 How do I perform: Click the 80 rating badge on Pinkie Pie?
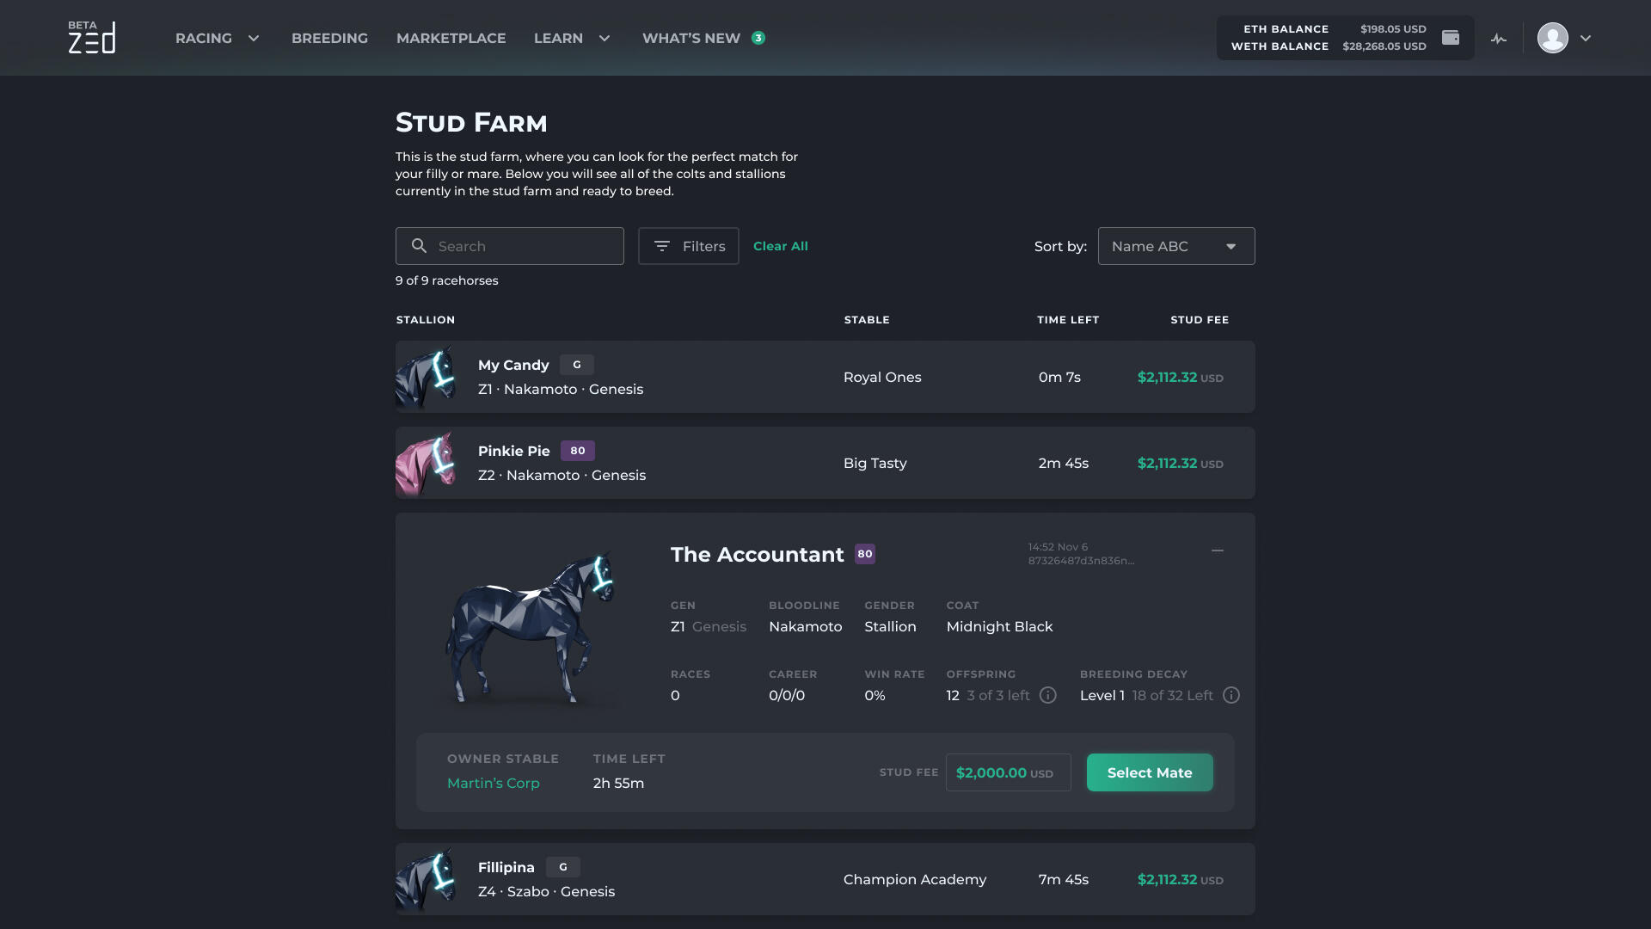point(578,450)
